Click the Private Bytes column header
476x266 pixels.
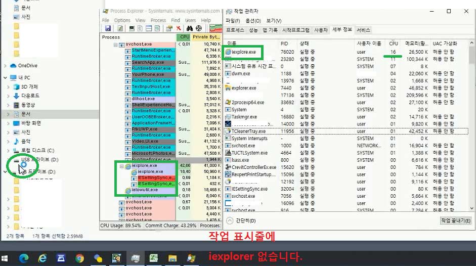click(206, 37)
